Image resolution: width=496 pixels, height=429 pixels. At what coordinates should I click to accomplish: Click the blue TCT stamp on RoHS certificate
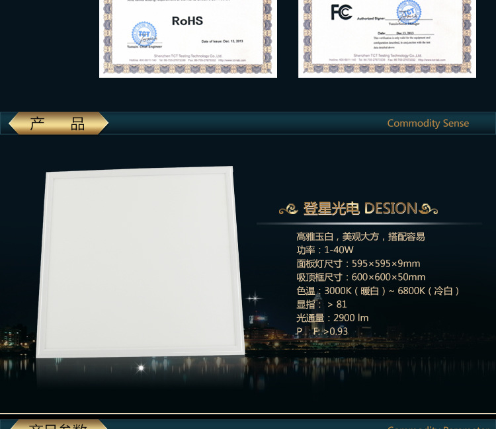pyautogui.click(x=144, y=34)
